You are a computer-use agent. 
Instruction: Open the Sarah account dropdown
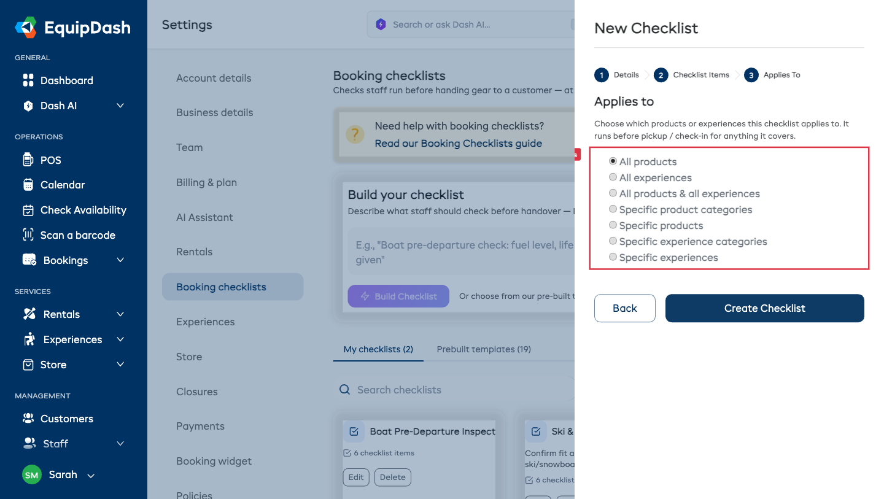click(x=91, y=476)
